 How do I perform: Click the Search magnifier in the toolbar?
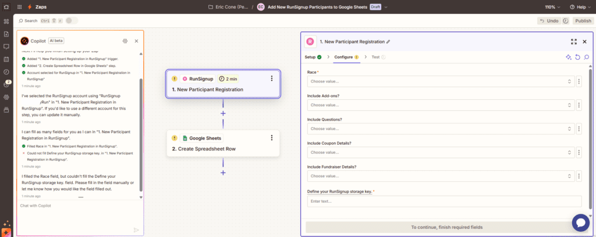[x=22, y=21]
